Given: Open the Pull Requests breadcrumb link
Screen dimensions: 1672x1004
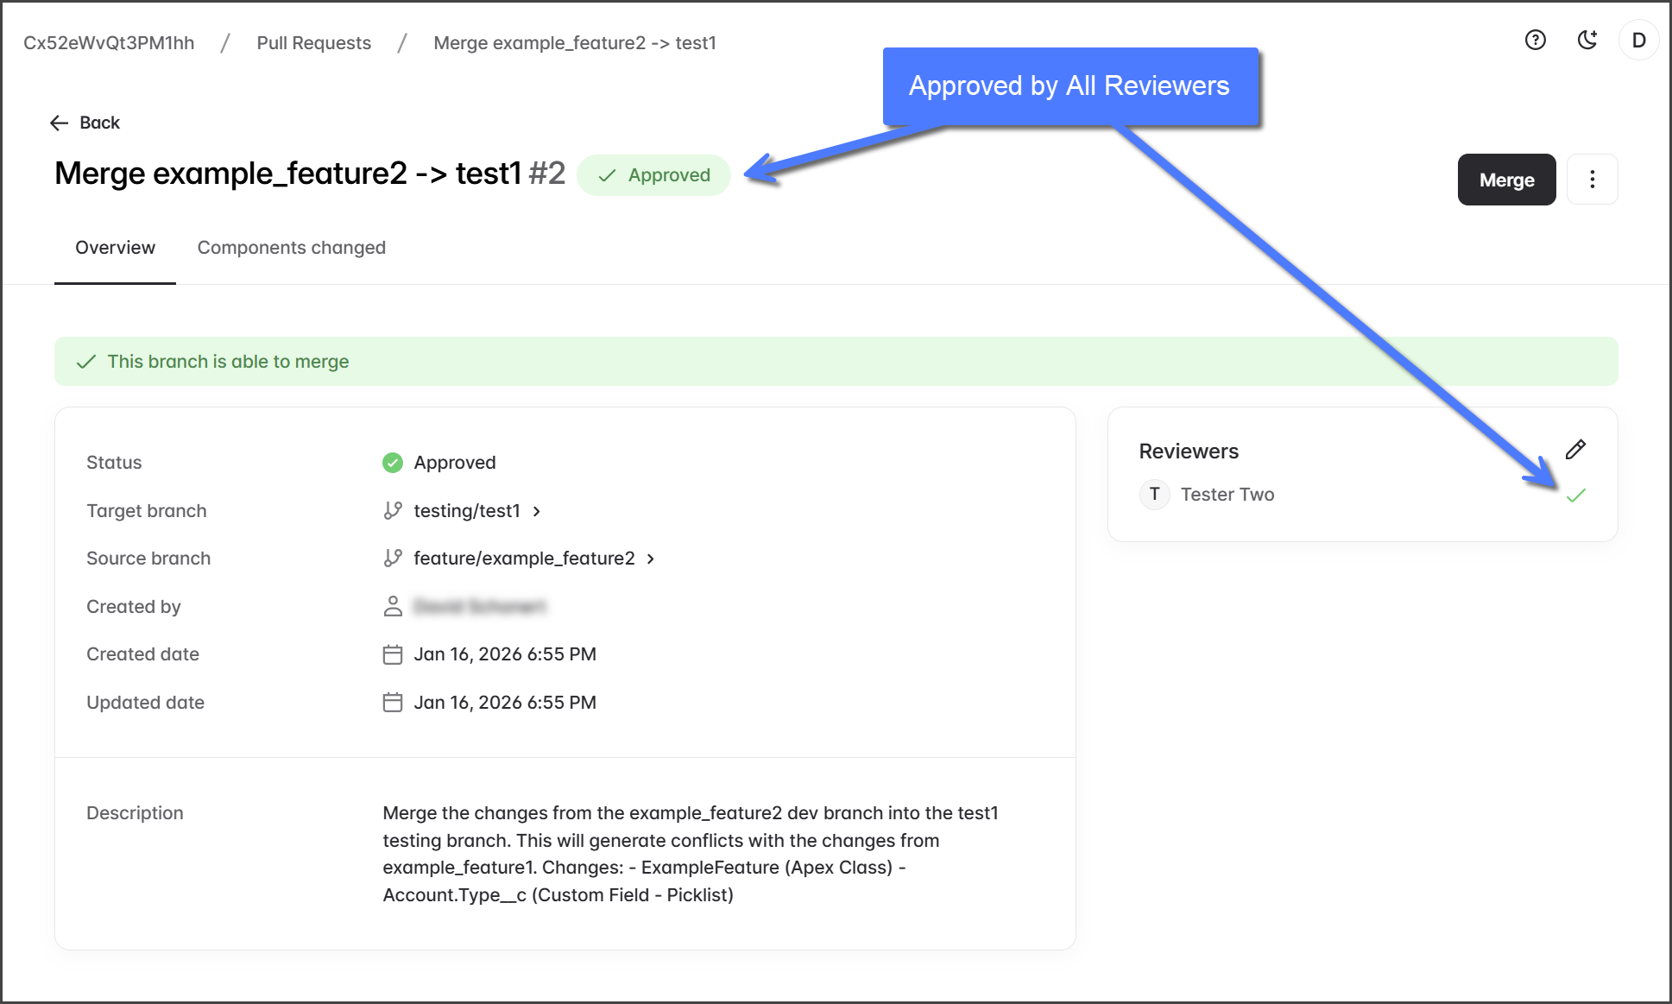Looking at the screenshot, I should tap(313, 43).
